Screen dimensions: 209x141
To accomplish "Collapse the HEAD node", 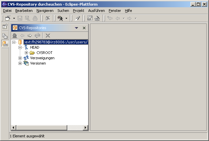I will point(20,47).
